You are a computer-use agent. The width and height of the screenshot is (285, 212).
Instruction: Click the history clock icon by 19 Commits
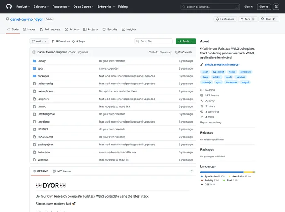coord(176,52)
